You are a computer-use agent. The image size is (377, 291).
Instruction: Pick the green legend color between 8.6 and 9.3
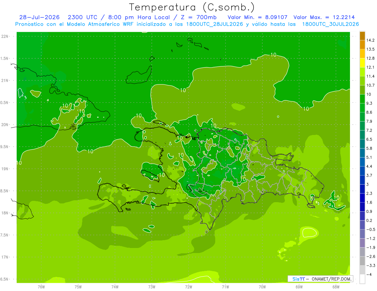click(x=362, y=108)
